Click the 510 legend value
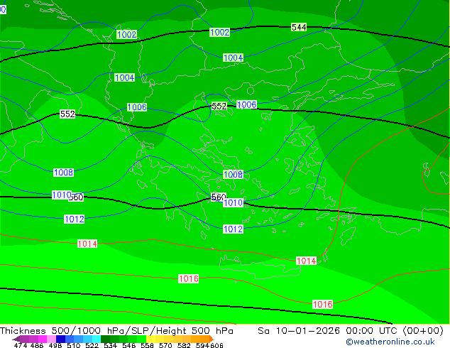 point(74,345)
